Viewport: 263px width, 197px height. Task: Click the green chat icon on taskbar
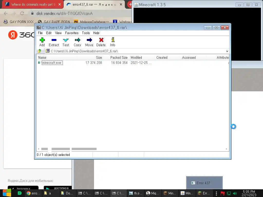[x=20, y=193]
